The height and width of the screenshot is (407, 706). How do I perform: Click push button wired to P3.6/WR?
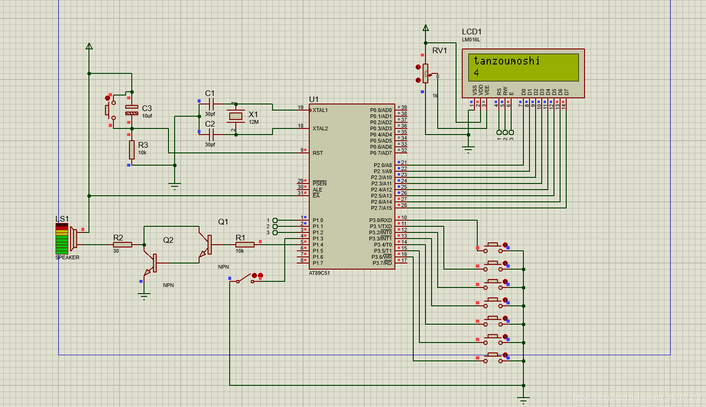click(493, 357)
